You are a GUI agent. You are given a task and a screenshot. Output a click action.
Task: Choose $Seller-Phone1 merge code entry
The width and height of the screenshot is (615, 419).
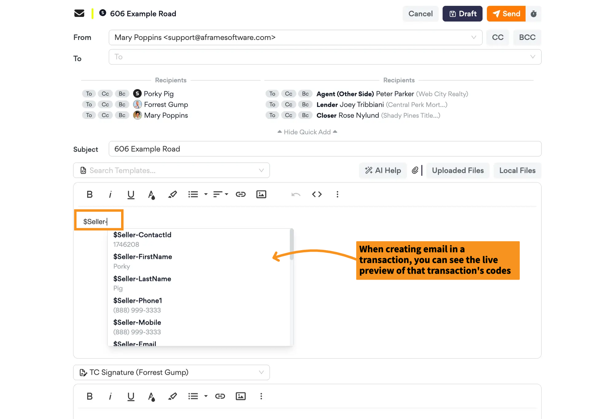137,301
